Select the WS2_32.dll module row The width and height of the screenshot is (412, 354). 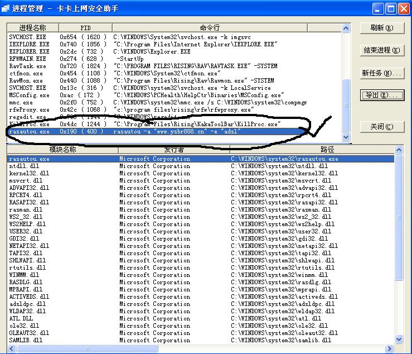(201, 217)
